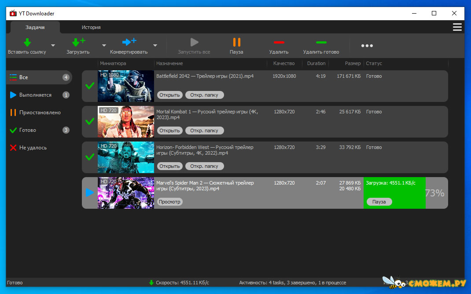Click the 171 671 КБ size value

(349, 76)
